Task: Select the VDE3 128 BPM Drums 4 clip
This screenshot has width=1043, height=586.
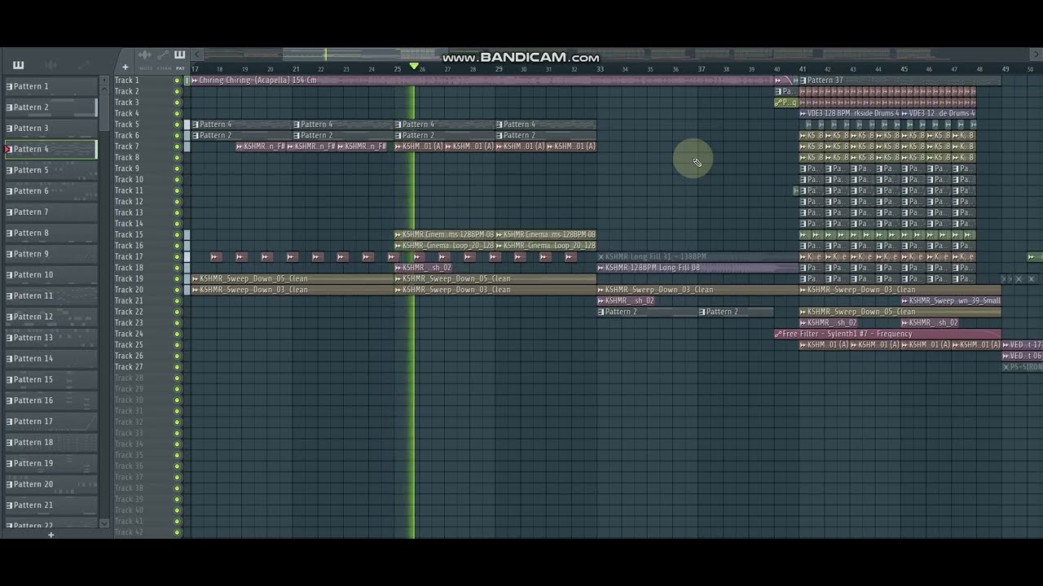Action: tap(850, 113)
